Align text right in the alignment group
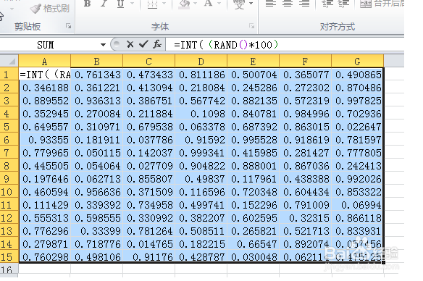423x281 pixels. click(x=304, y=4)
